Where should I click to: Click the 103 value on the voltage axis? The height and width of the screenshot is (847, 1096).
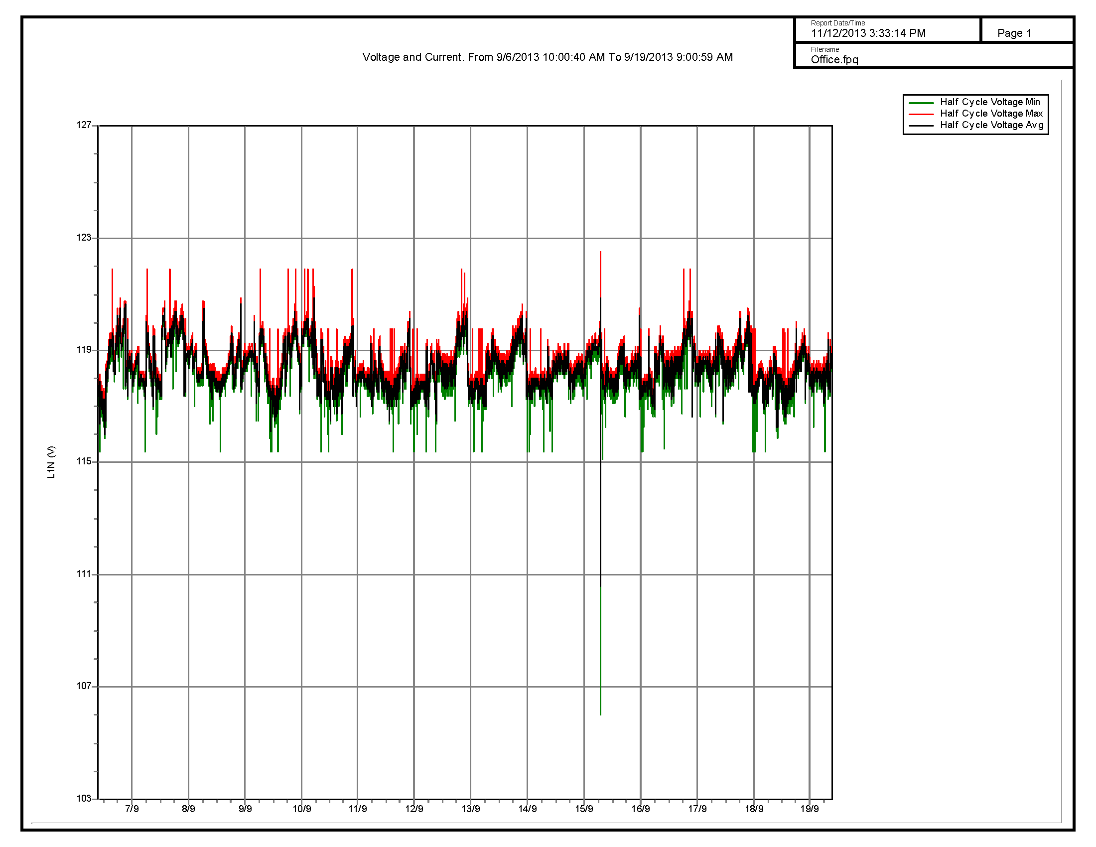[84, 798]
